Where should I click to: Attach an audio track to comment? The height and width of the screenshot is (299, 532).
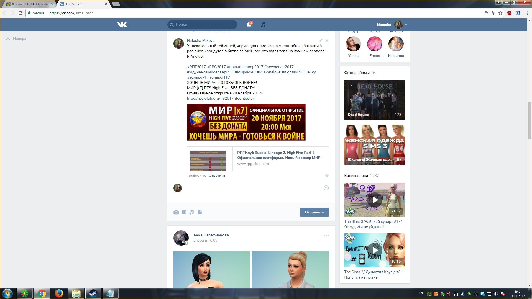point(192,212)
